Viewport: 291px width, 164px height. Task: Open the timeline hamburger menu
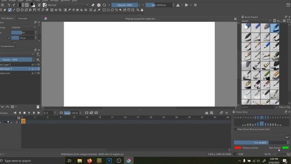click(211, 113)
